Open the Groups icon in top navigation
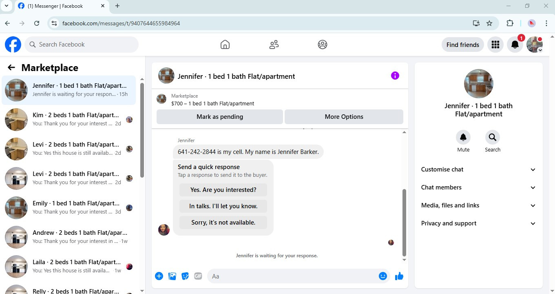 click(x=323, y=45)
